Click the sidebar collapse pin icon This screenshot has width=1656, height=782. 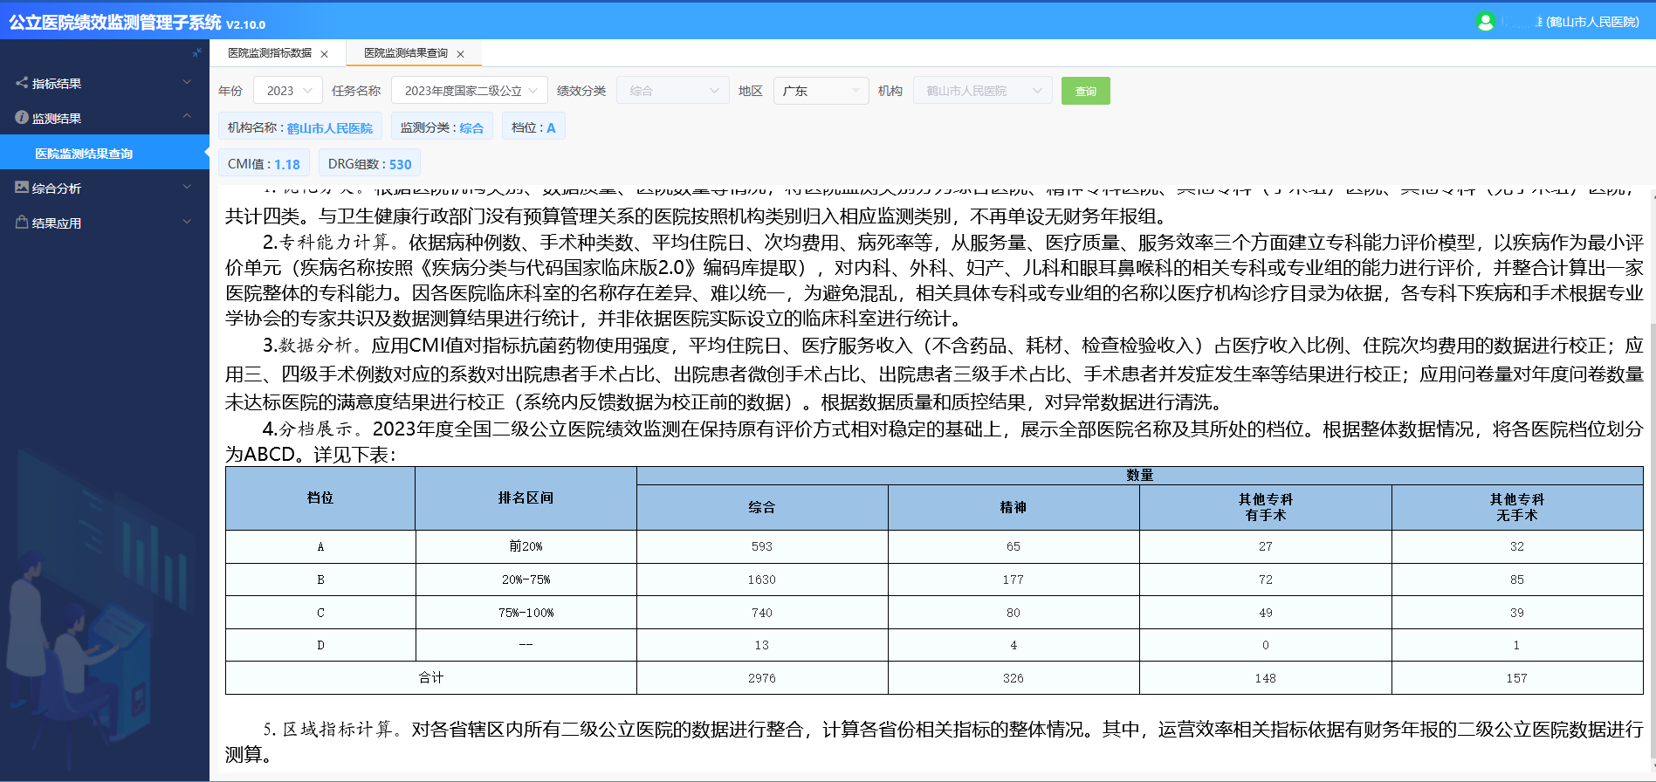pos(196,52)
